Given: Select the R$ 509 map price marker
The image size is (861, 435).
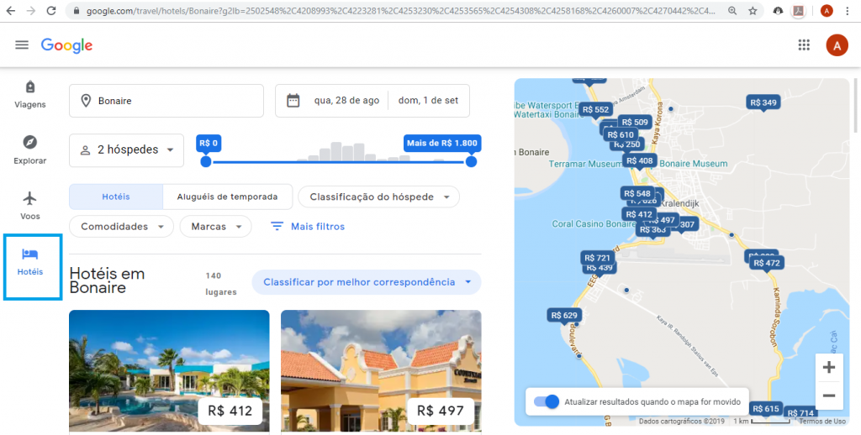Looking at the screenshot, I should point(635,123).
